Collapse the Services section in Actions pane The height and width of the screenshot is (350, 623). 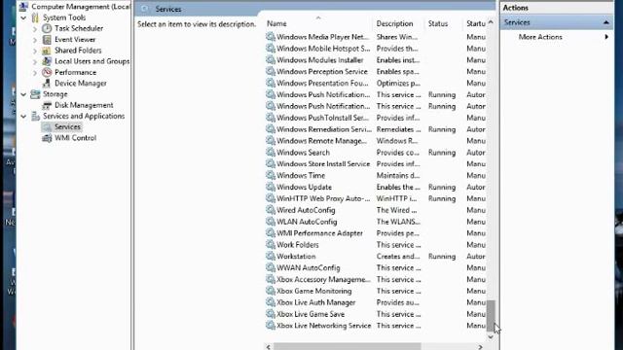(x=605, y=22)
